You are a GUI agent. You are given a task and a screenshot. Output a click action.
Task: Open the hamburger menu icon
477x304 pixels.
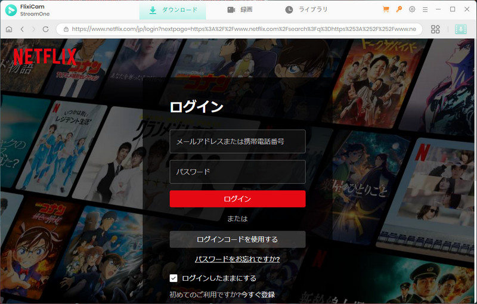click(425, 10)
